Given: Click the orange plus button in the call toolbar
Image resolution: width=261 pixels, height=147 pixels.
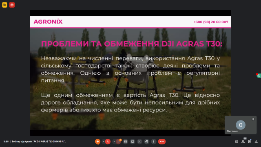Looking at the screenshot, I should click(97, 142).
